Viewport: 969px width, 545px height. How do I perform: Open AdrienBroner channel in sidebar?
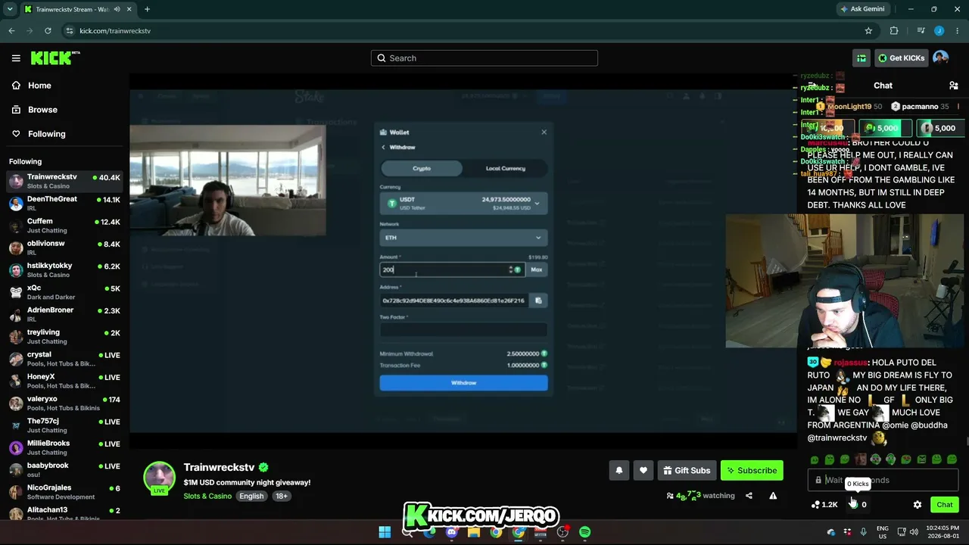click(64, 314)
